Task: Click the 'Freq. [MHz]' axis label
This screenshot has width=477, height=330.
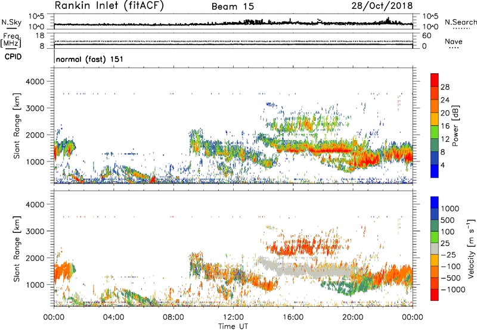Action: [x=11, y=41]
